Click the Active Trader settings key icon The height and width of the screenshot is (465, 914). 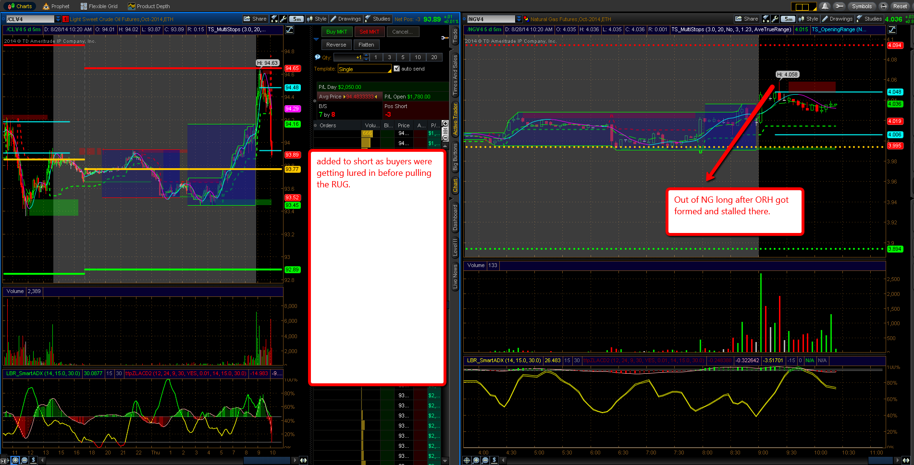(x=445, y=37)
